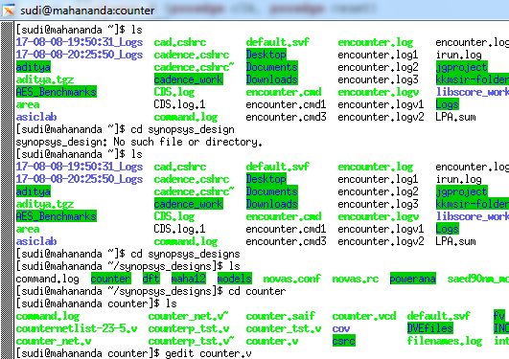Click the counter.saif file name
This screenshot has width=509, height=359.
tap(281, 316)
